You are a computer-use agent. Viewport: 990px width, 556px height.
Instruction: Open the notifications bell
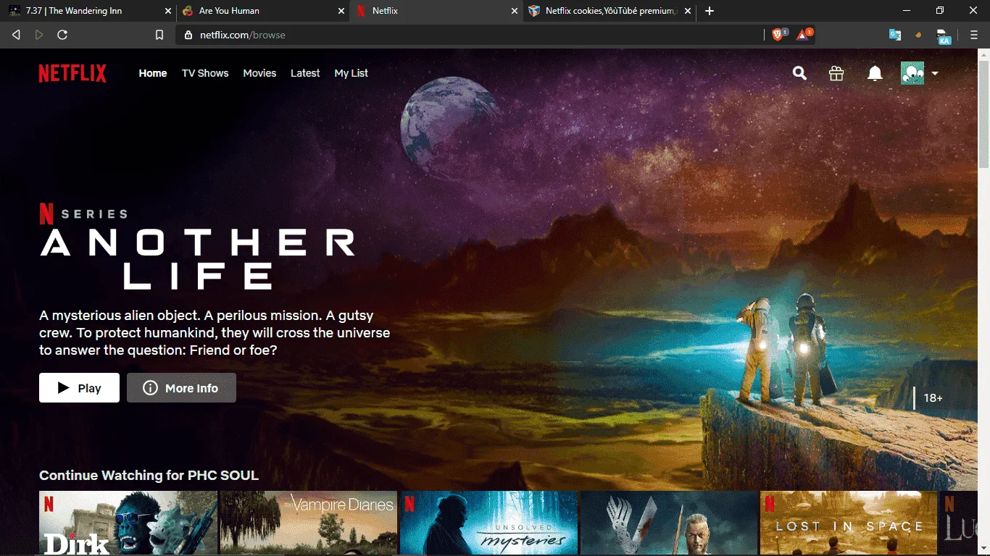point(875,73)
